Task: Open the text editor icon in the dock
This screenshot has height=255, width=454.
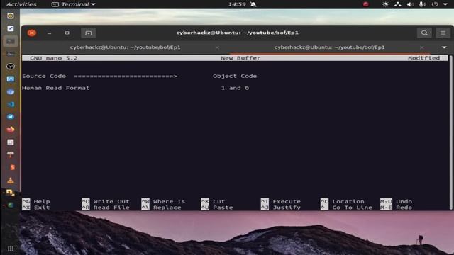Action: pyautogui.click(x=11, y=28)
